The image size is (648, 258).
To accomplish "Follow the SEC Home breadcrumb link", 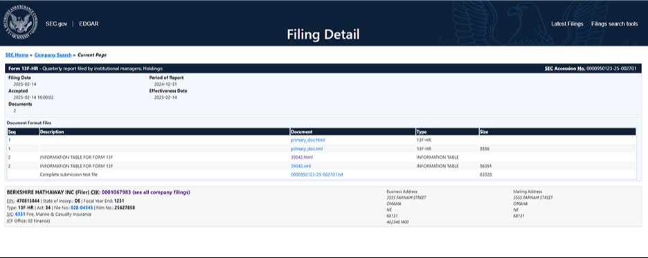I will (17, 55).
